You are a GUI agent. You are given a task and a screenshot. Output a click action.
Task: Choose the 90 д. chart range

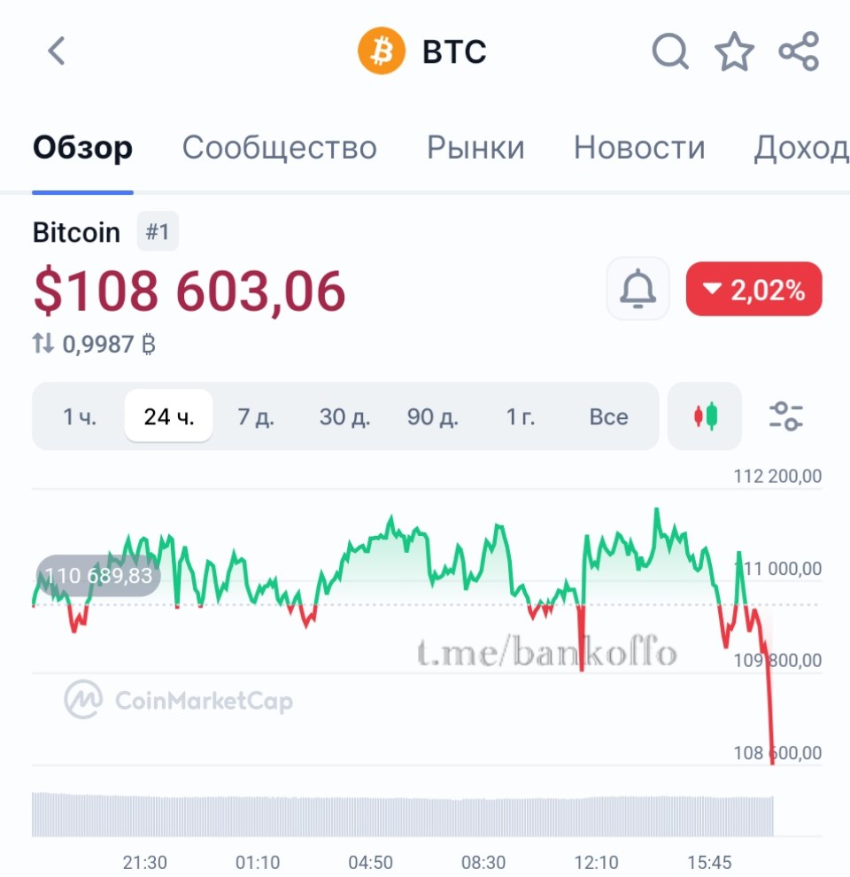[433, 416]
